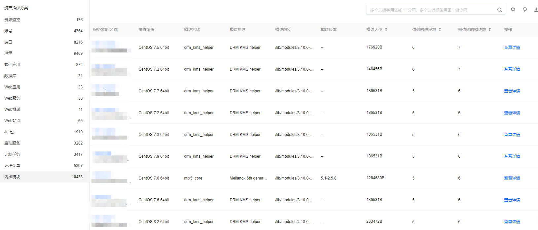Open the 账号 category
The image size is (538, 230).
(x=8, y=31)
